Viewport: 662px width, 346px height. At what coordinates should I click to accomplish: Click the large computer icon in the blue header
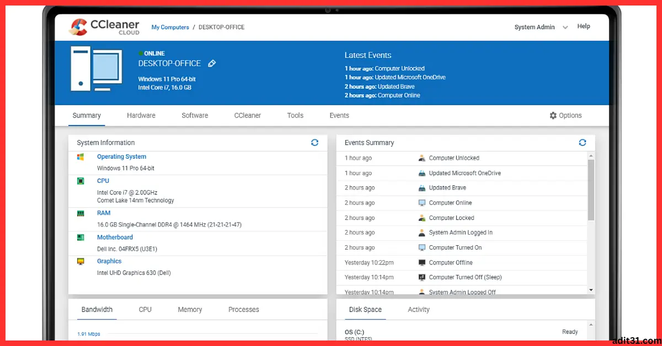95,69
